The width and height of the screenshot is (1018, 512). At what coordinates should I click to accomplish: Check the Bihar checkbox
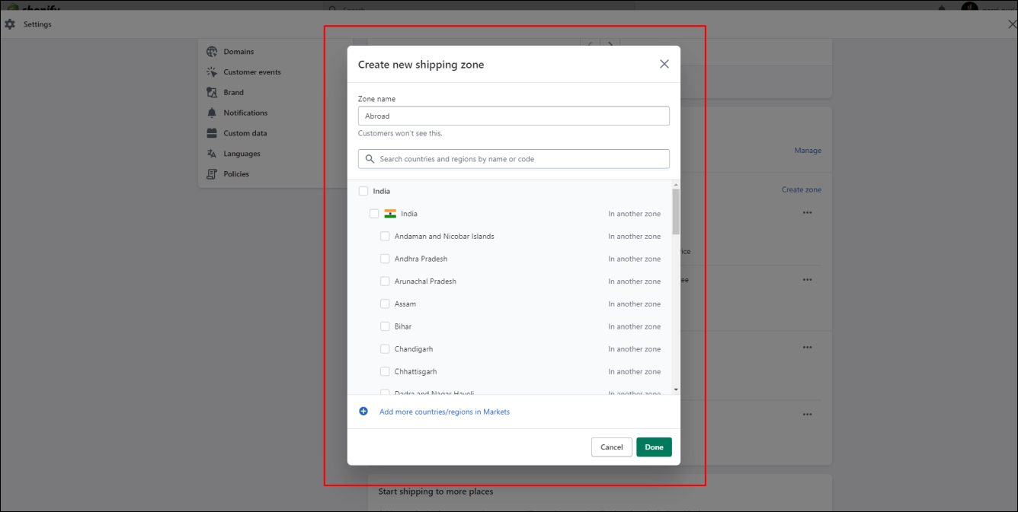(x=385, y=326)
